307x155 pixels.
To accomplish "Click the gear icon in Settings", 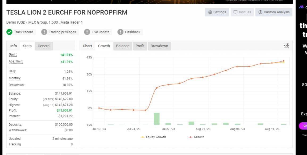I will point(210,12).
